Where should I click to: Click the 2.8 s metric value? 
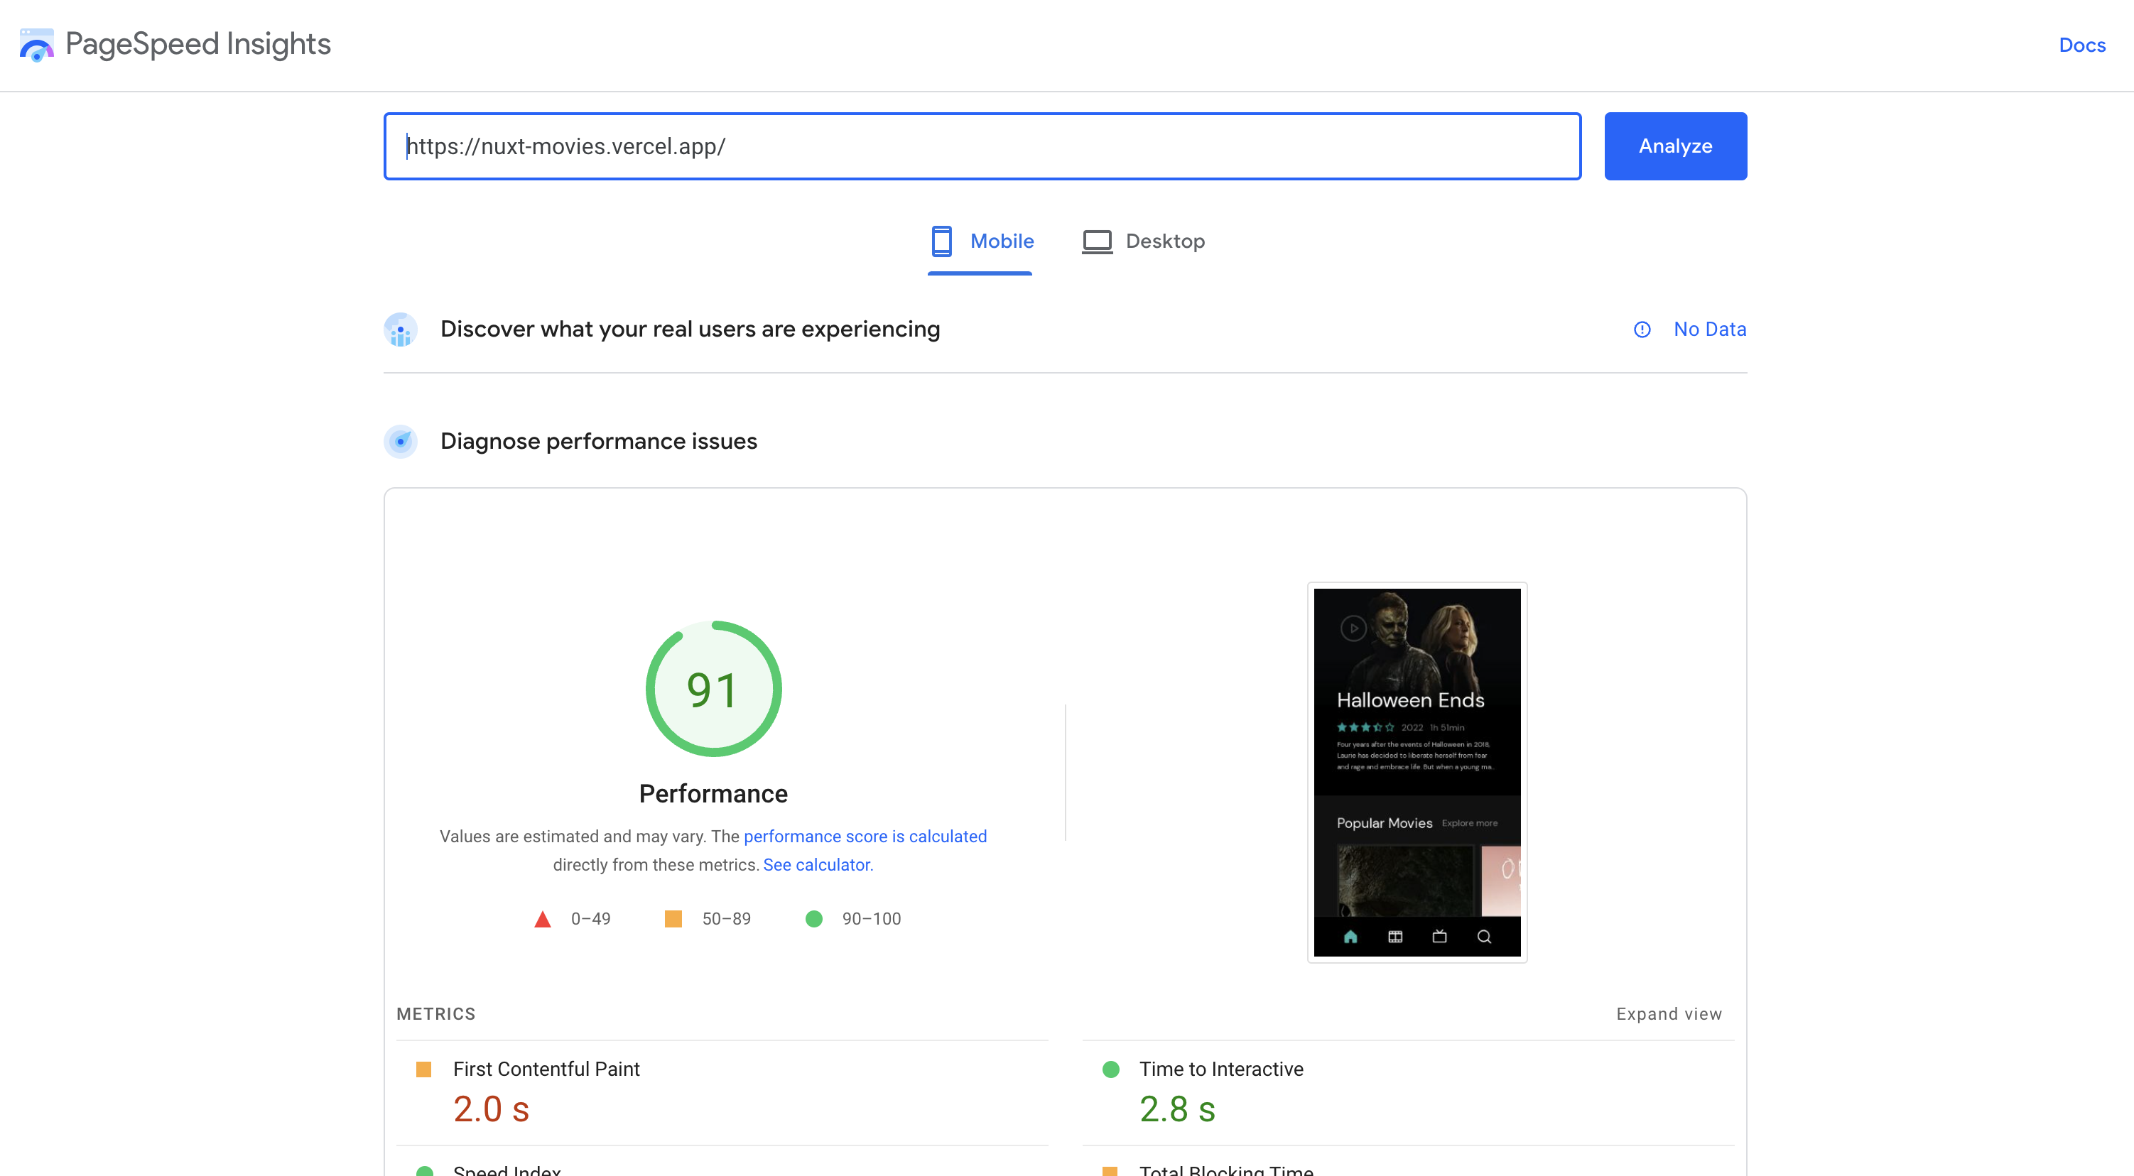pos(1177,1109)
